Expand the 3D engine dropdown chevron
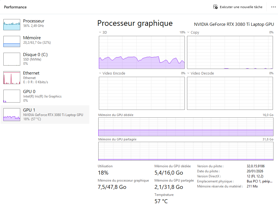278x204 pixels. (x=100, y=33)
